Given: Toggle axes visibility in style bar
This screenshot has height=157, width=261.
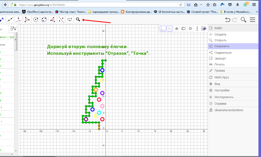Looking at the screenshot, I should (163, 28).
